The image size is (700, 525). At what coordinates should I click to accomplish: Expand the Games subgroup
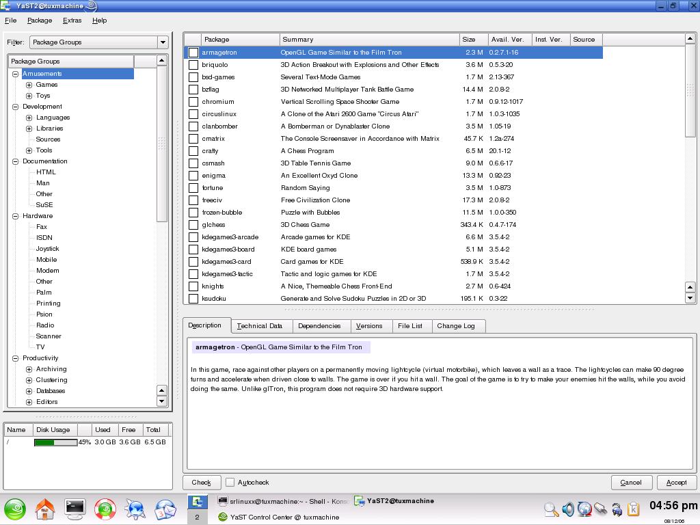point(29,85)
